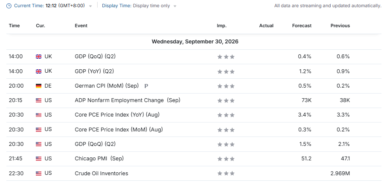
Task: Open the Current Time timezone dropdown arrow
Action: point(90,6)
